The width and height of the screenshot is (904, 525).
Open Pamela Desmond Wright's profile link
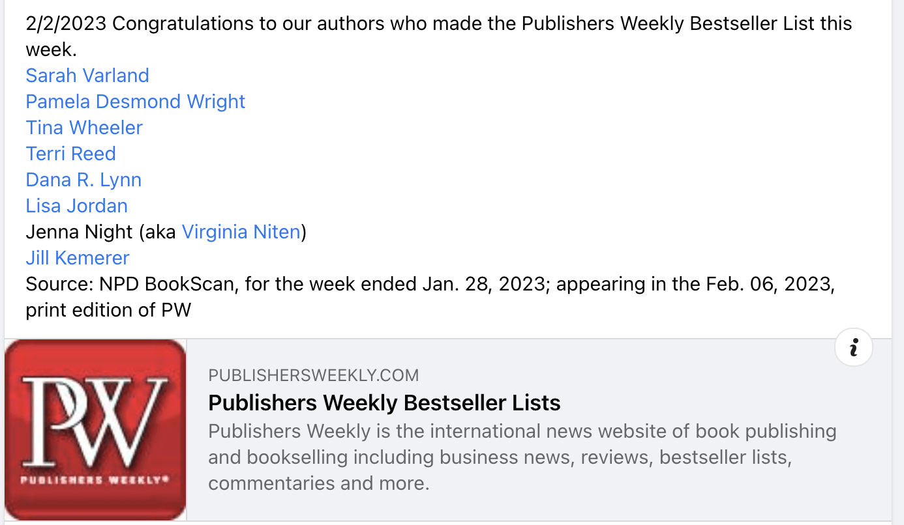tap(135, 102)
